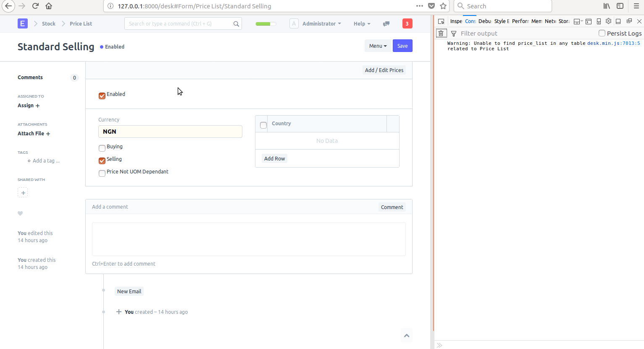Go back with the browser back arrow
This screenshot has height=349, width=644.
coord(8,6)
